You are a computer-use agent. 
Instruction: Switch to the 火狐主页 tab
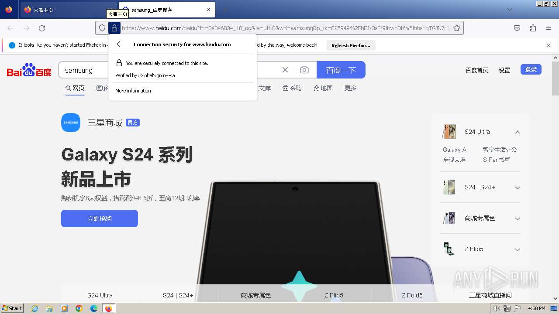(x=69, y=10)
